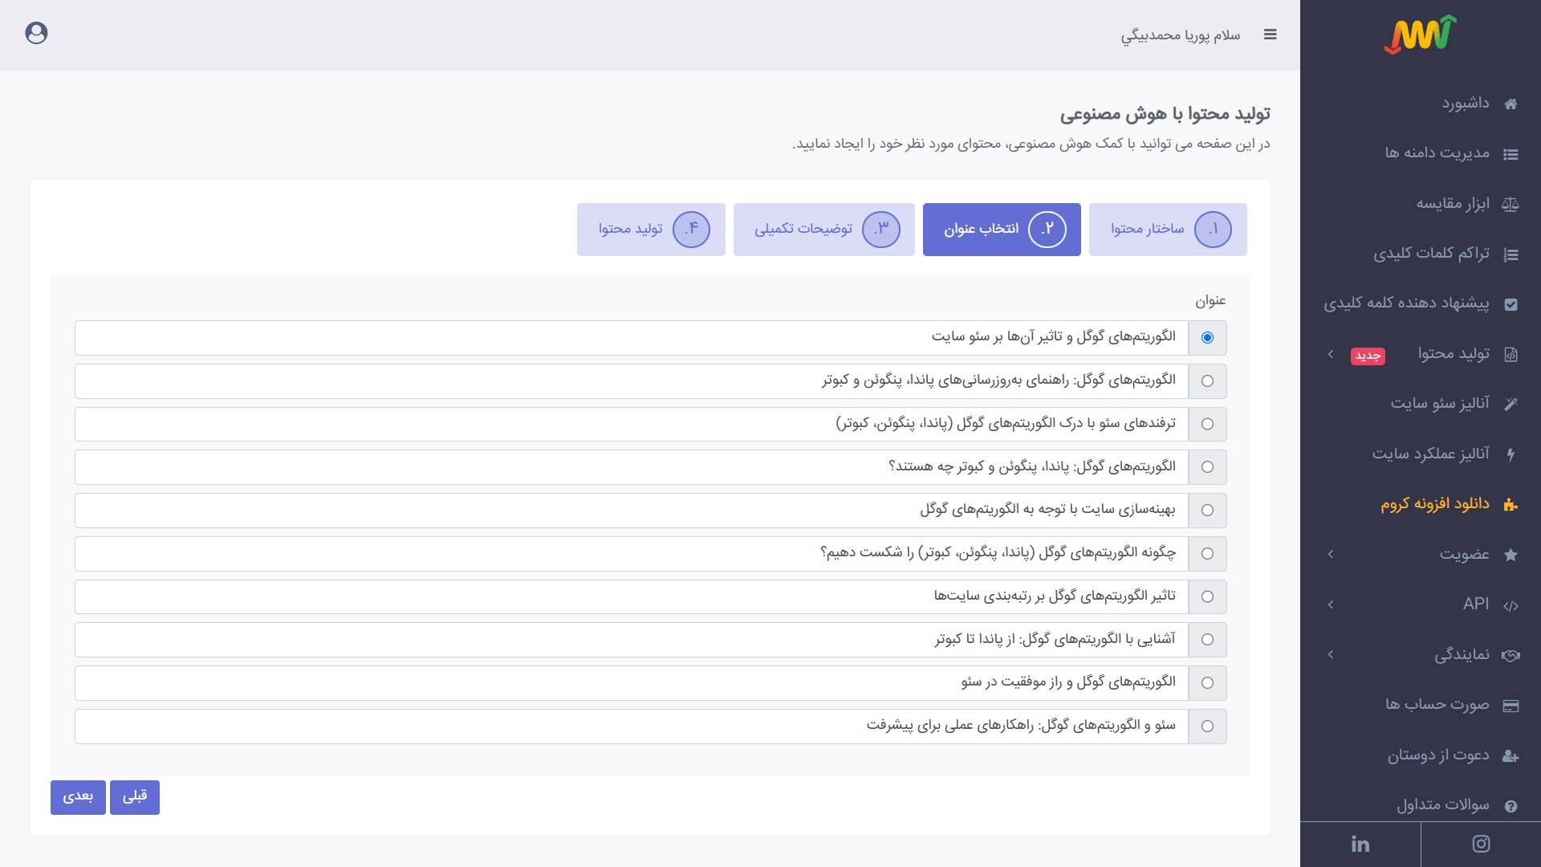Click the code icon beside API
1541x867 pixels.
click(1511, 605)
